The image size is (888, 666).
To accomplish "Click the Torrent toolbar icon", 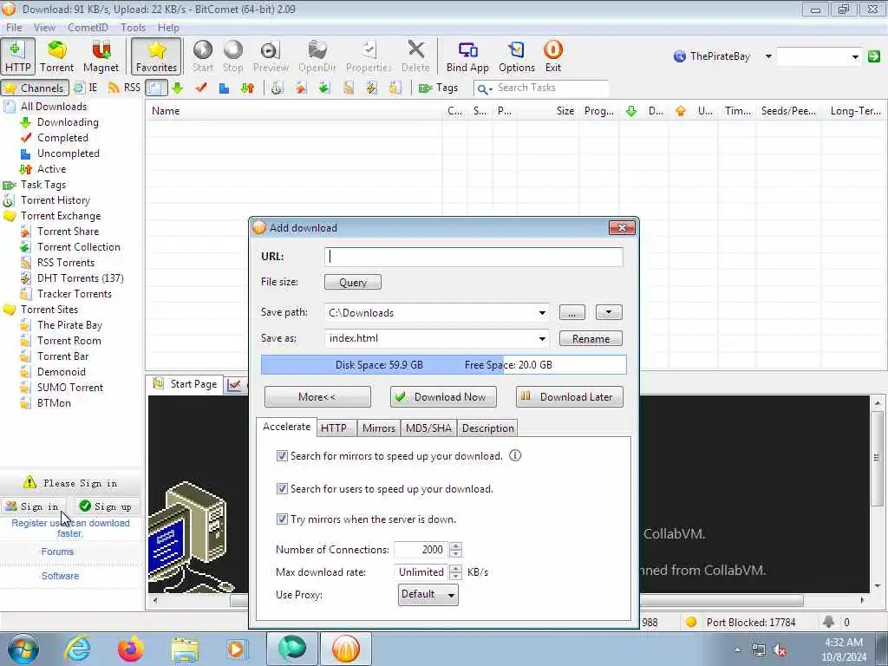I will [x=56, y=56].
